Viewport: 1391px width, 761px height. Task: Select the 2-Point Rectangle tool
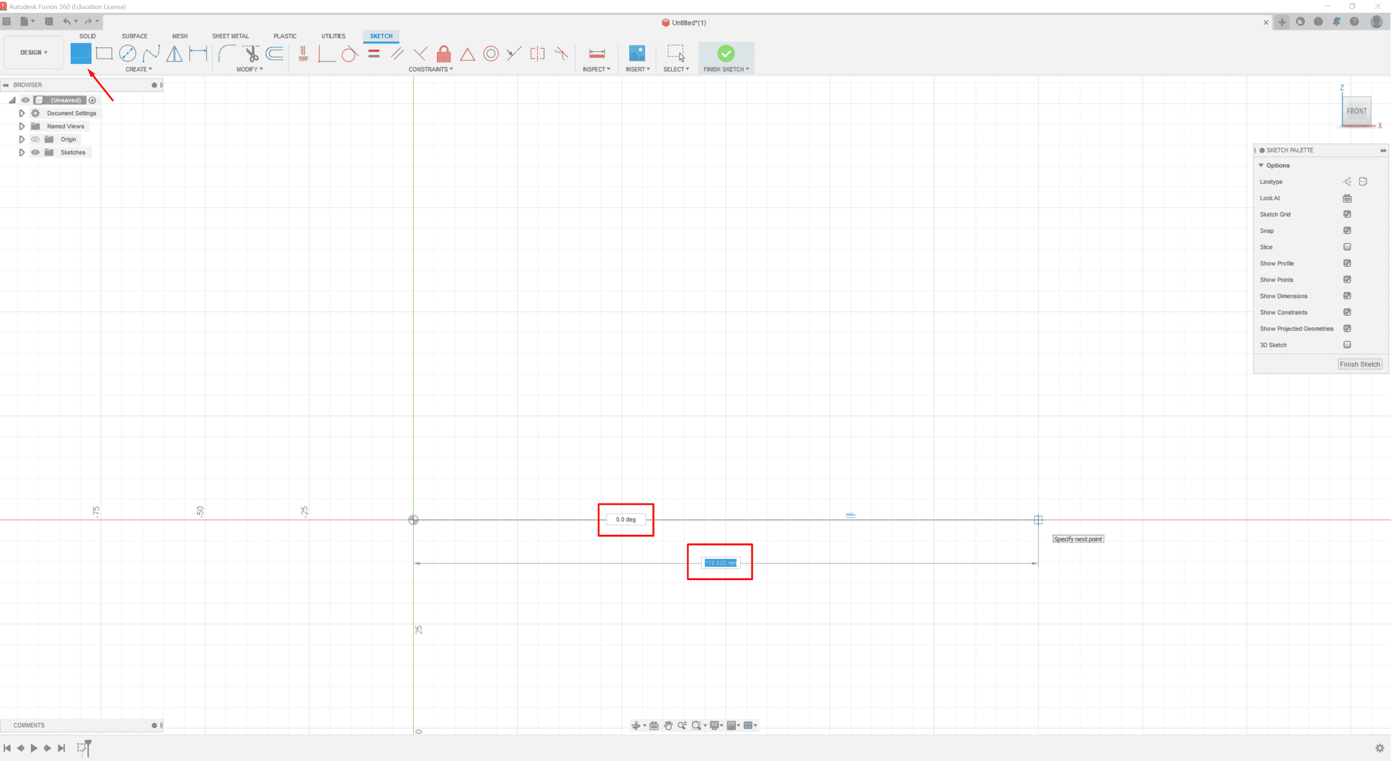[x=104, y=54]
